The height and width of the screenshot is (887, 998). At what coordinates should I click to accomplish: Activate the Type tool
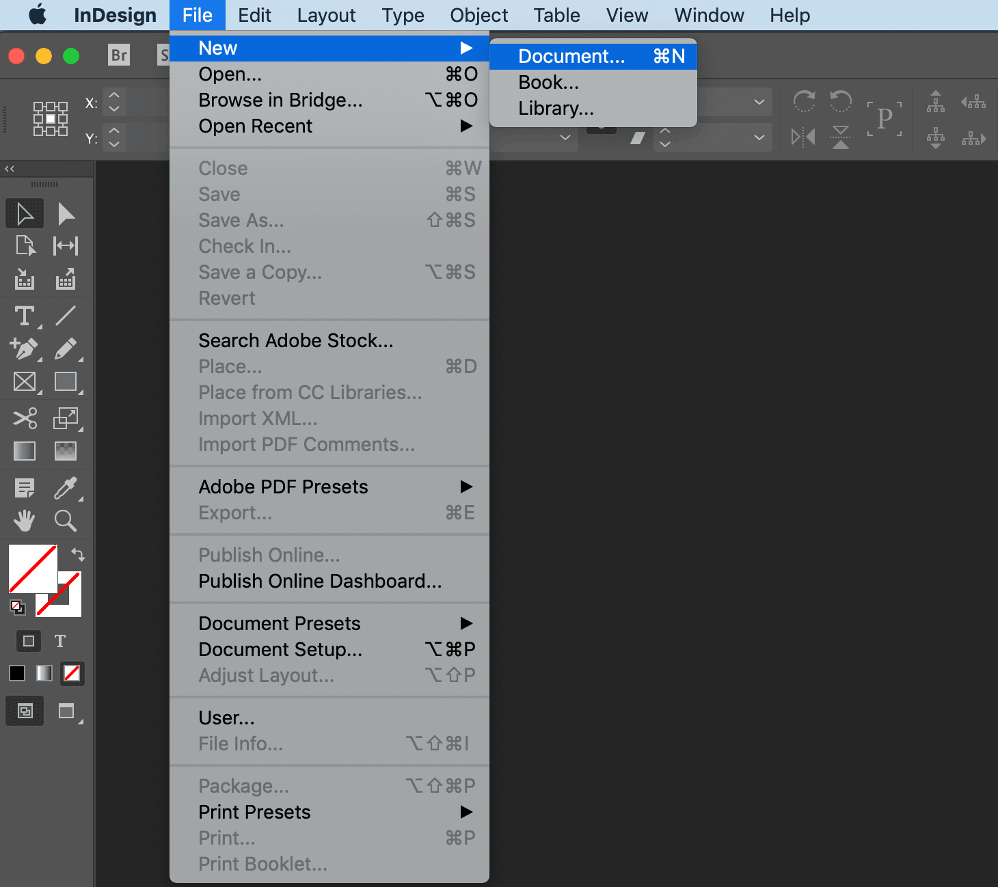pyautogui.click(x=25, y=316)
